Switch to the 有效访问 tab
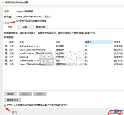The width and height of the screenshot is (124, 115). [40, 27]
